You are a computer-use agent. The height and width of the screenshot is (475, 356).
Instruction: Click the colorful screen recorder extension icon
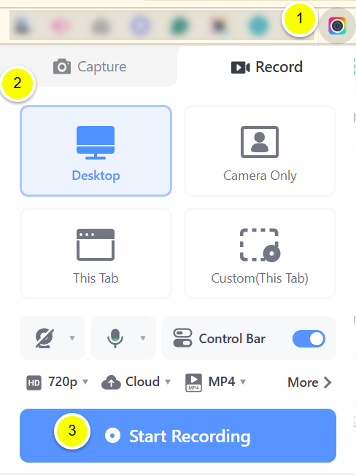point(337,26)
